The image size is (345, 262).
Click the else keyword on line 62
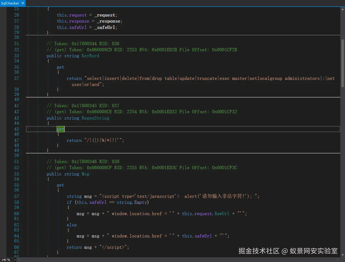tap(72, 225)
